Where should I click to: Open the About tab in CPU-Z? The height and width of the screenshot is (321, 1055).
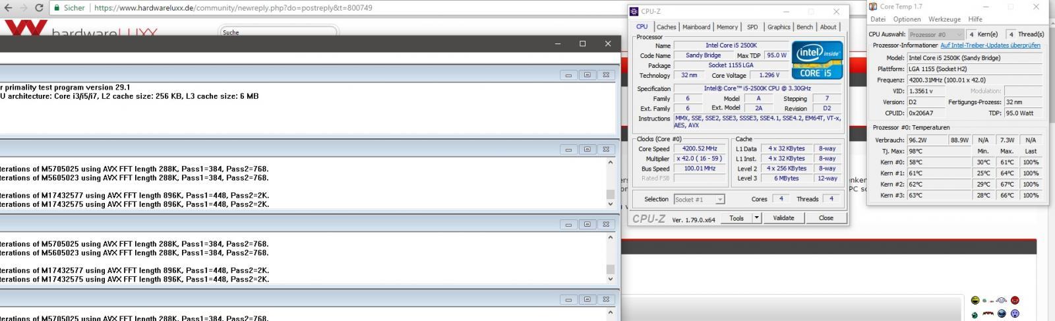[x=828, y=27]
